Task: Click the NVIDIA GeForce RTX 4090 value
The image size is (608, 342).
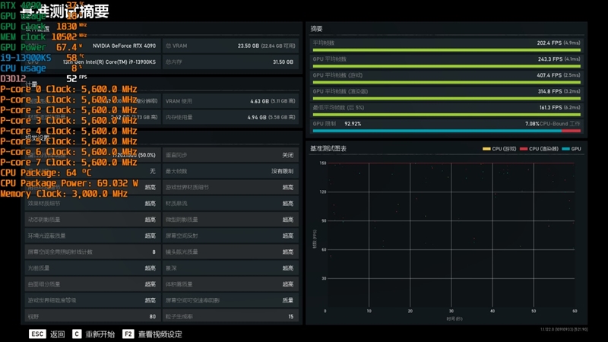Action: (124, 46)
